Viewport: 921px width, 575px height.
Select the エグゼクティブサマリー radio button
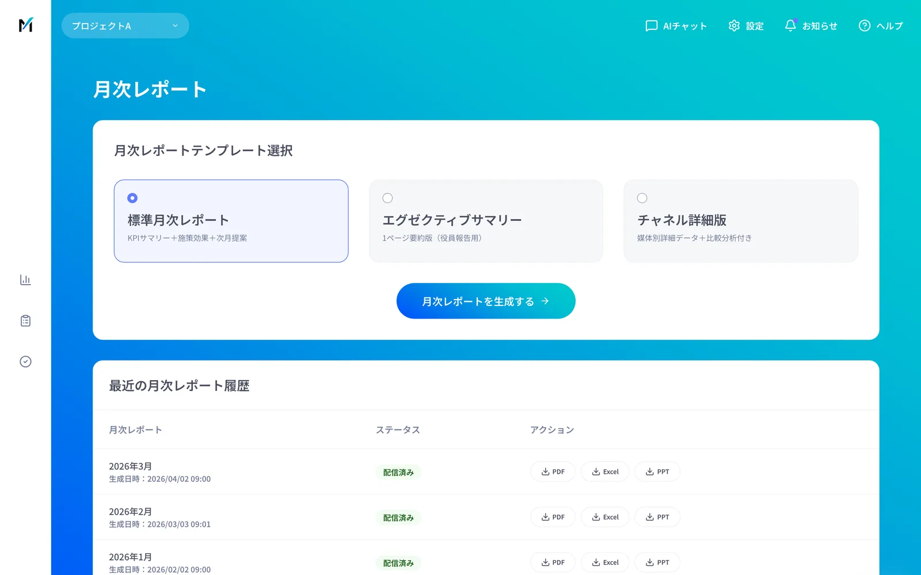387,198
